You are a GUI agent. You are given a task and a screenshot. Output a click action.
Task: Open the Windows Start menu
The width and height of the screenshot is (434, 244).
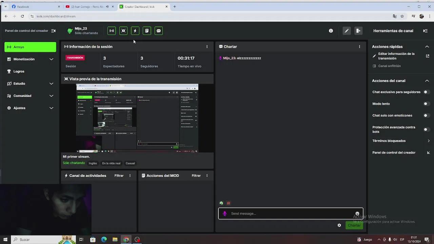point(5,240)
